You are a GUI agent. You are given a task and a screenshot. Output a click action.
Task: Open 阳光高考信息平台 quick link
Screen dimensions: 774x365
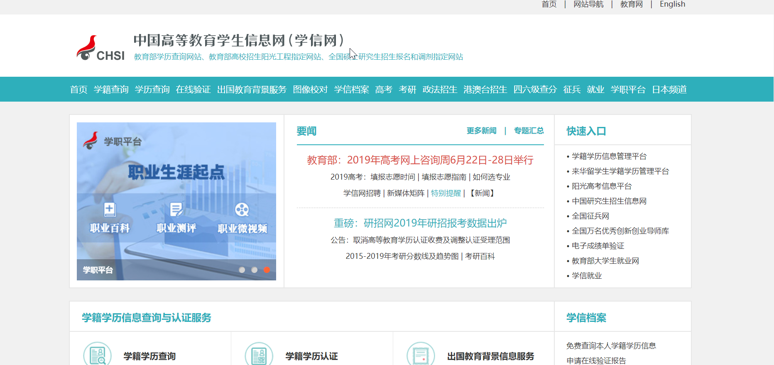(602, 186)
